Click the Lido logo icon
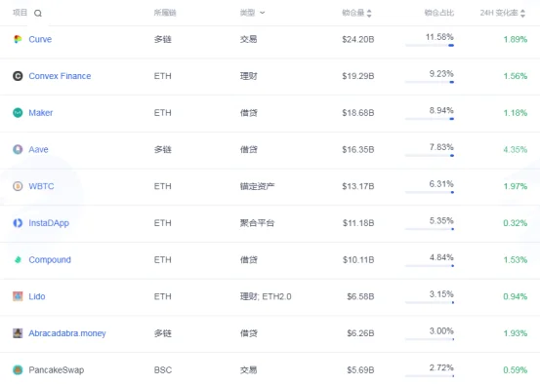 tap(18, 296)
